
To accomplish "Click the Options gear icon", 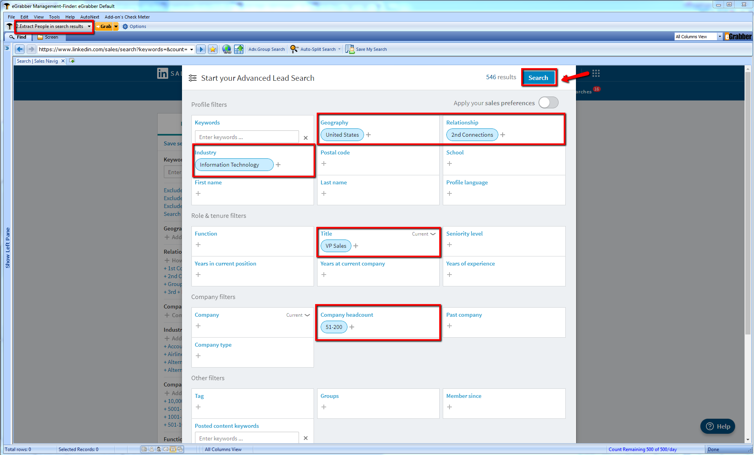I will (x=125, y=26).
